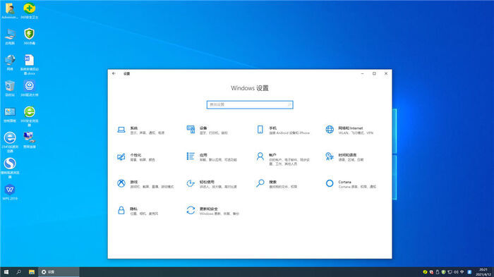This screenshot has height=277, width=494.
Task: Open the Windows Start menu
Action: click(6, 272)
